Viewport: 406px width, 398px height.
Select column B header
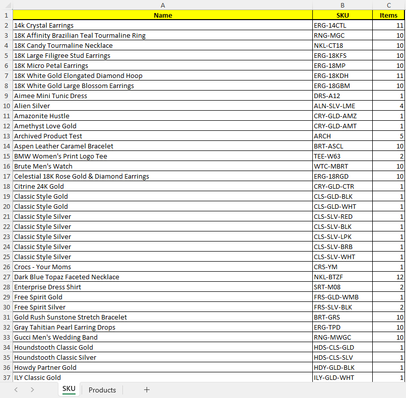pos(343,5)
